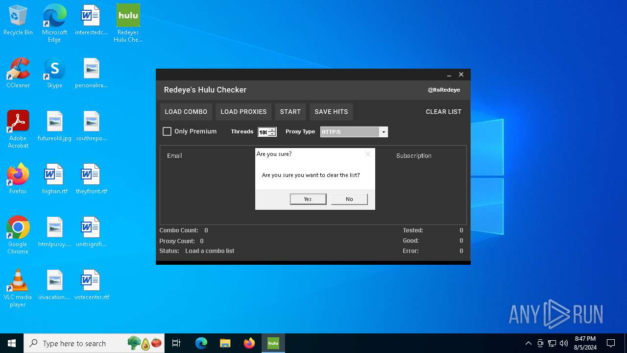Image resolution: width=627 pixels, height=353 pixels.
Task: Select iiivacation... image file icon
Action: point(54,285)
